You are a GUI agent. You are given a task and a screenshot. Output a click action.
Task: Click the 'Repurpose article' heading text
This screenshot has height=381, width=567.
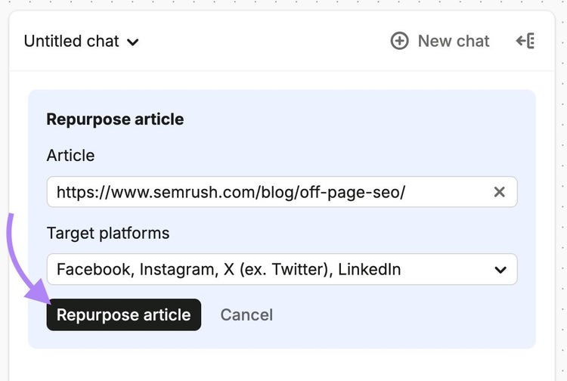coord(115,119)
